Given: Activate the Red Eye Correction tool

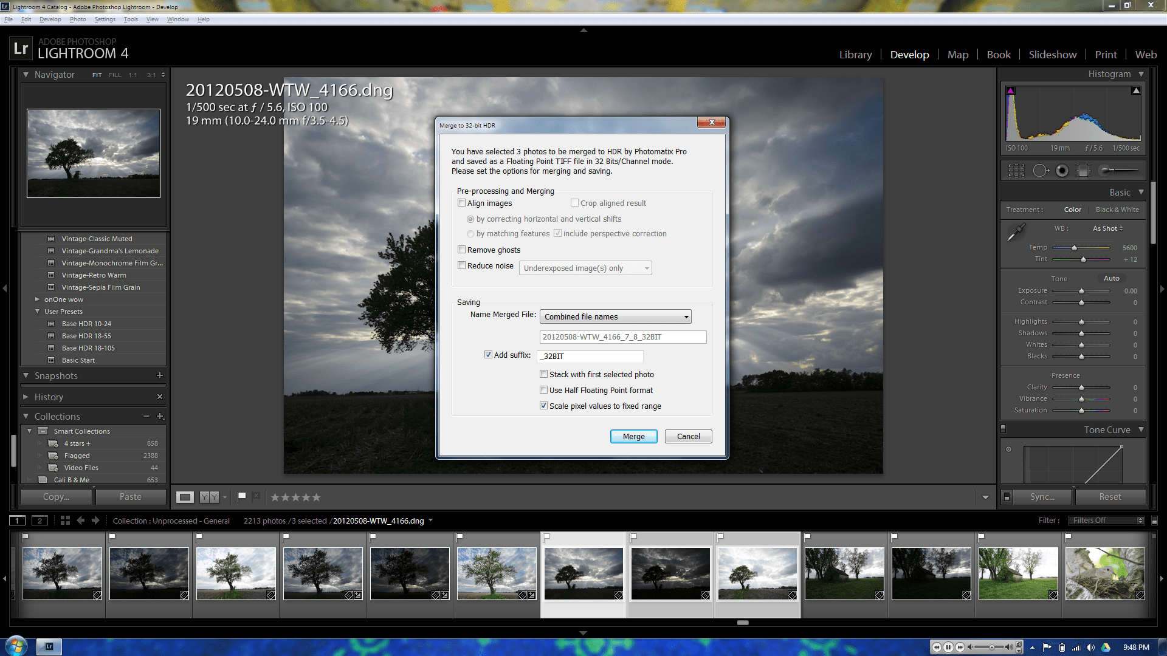Looking at the screenshot, I should tap(1062, 171).
